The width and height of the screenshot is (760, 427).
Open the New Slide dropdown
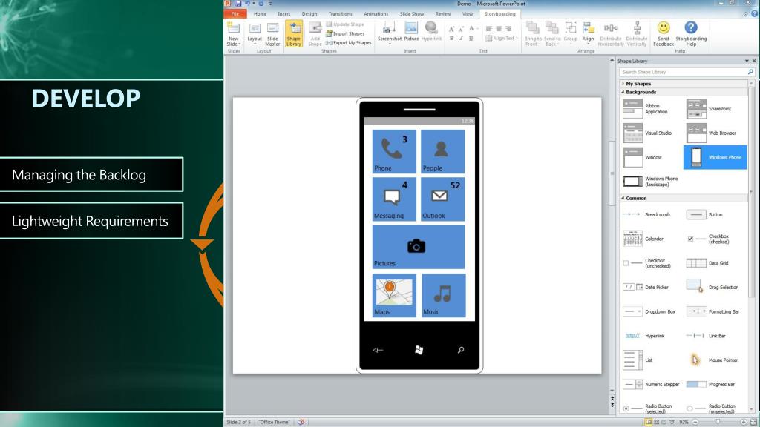pyautogui.click(x=233, y=42)
